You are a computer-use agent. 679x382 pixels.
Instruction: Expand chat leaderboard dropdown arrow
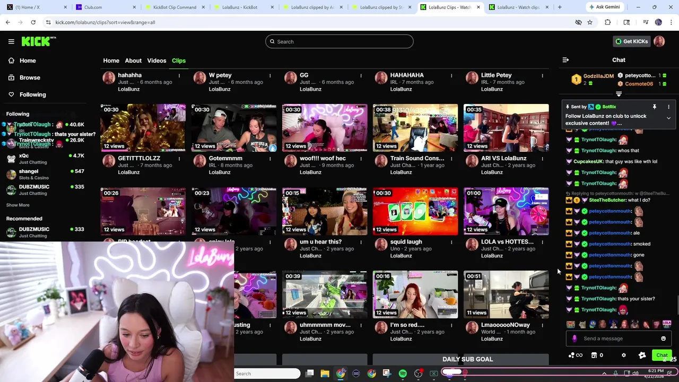[x=619, y=94]
